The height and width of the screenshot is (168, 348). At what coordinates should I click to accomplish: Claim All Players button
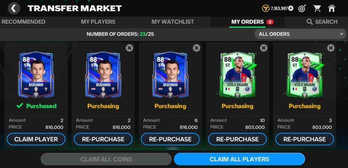(x=239, y=159)
